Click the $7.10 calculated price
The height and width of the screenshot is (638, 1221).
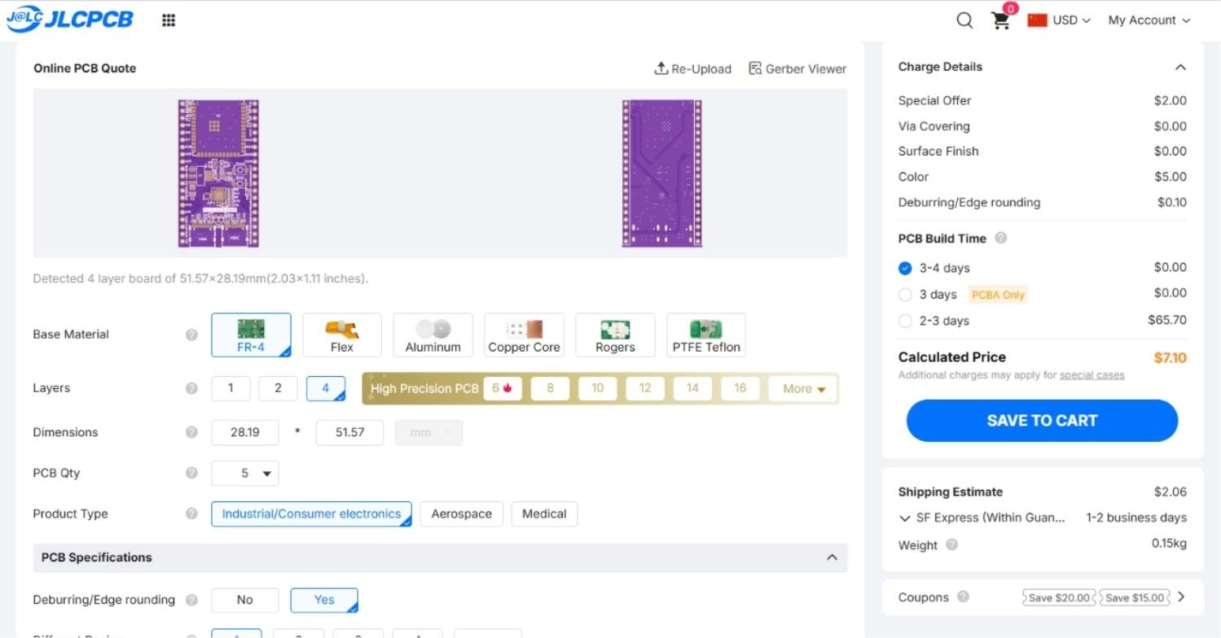1170,358
